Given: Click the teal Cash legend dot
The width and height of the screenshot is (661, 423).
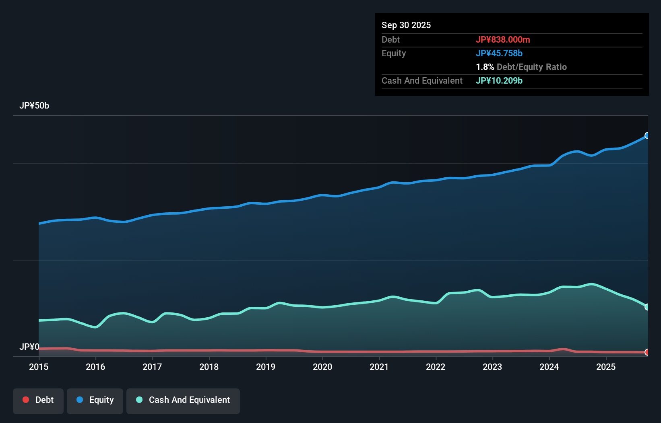Looking at the screenshot, I should tap(139, 400).
